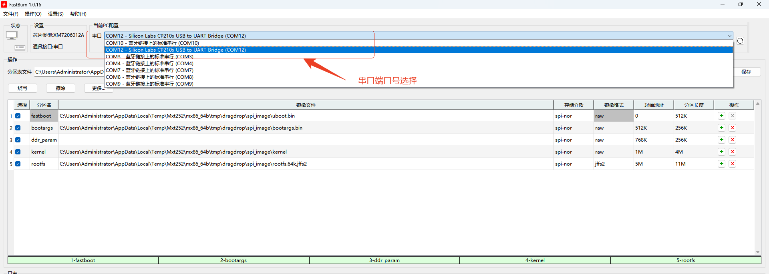
Task: Open the 文件(F) menu
Action: (x=11, y=14)
